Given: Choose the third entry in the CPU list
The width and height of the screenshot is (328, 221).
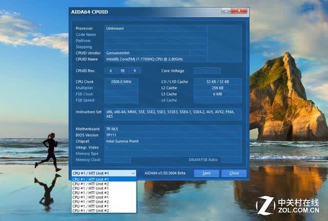Looking at the screenshot, I should click(104, 188).
